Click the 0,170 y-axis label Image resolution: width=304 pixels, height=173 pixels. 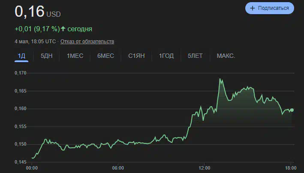[x=20, y=73]
